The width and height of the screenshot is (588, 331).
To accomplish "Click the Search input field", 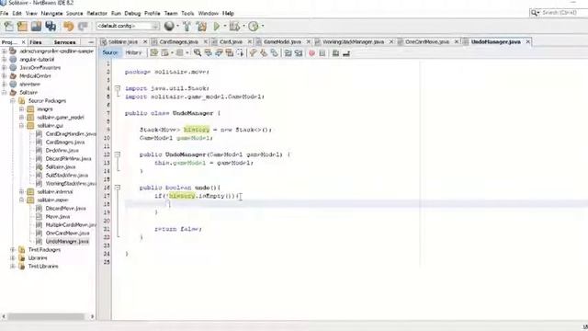I will 561,13.
